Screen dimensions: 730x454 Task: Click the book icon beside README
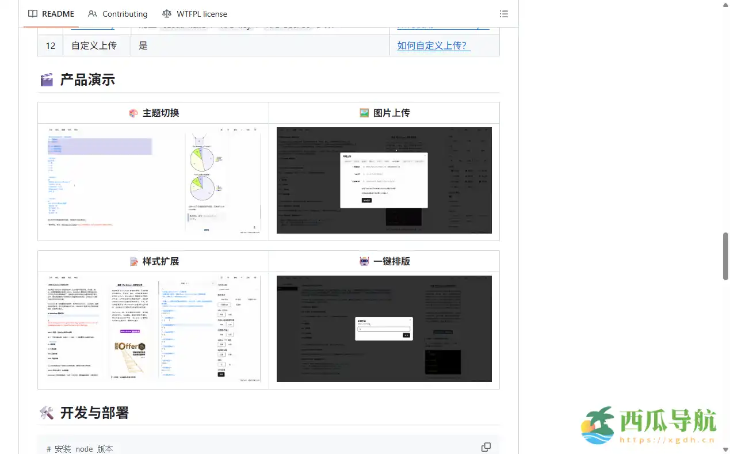(33, 13)
